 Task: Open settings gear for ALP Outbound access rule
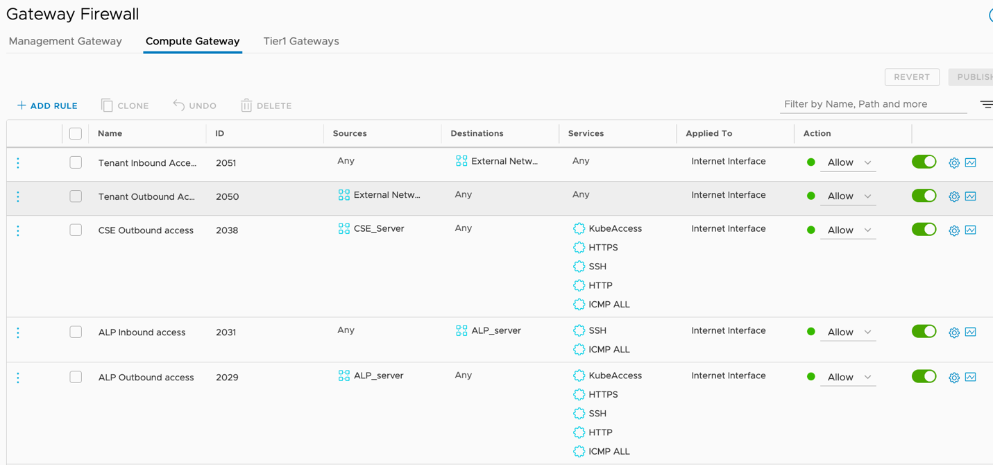pyautogui.click(x=954, y=378)
